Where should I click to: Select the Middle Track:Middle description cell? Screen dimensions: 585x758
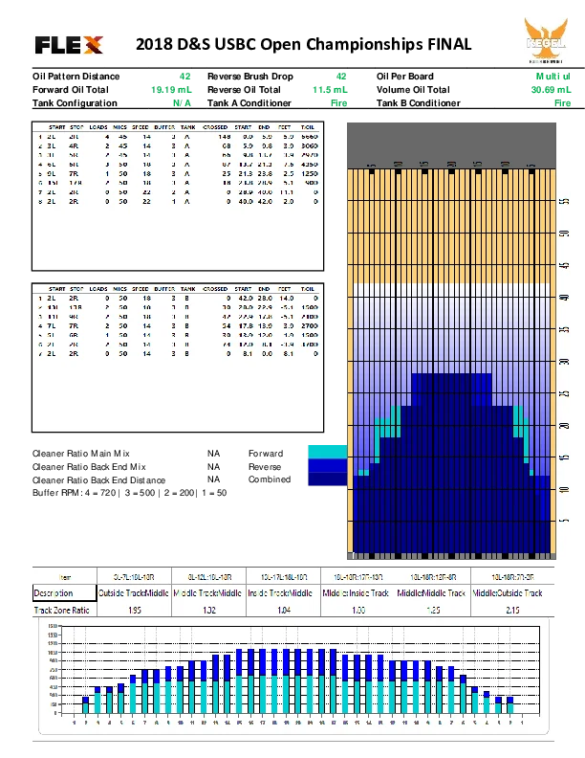207,593
